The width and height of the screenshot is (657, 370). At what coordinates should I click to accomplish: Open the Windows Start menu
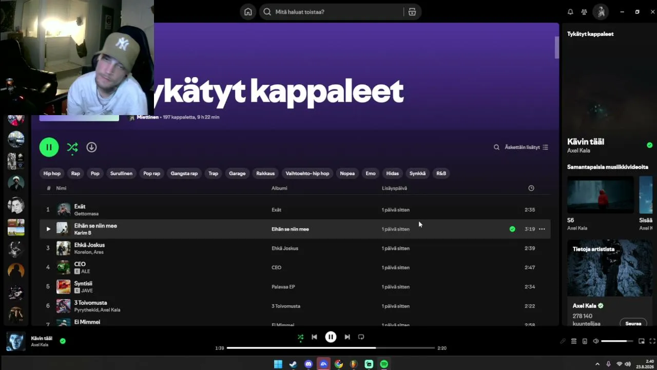click(278, 364)
